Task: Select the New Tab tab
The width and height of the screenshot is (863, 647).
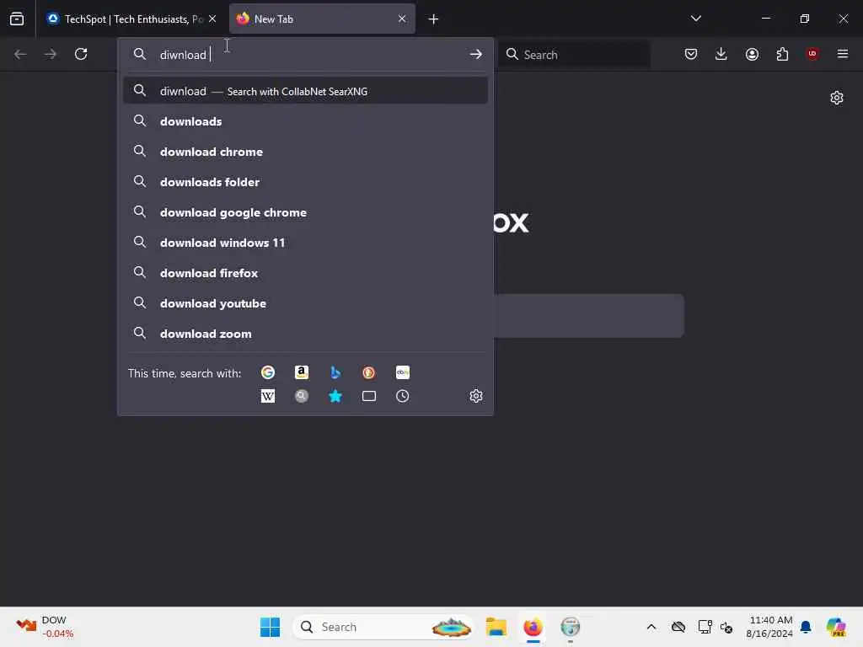Action: tap(322, 19)
